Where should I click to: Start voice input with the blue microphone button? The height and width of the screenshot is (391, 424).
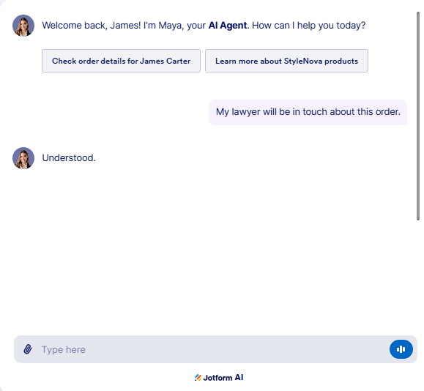tap(401, 349)
